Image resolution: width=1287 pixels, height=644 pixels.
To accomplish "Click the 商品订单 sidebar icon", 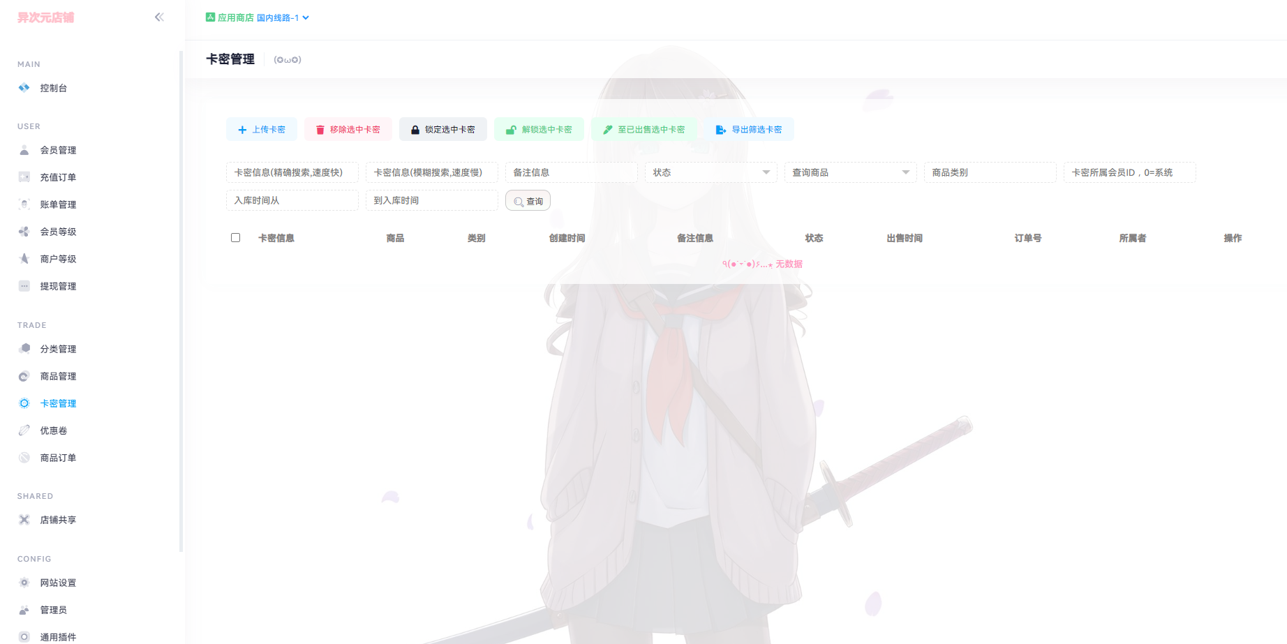I will click(x=24, y=458).
